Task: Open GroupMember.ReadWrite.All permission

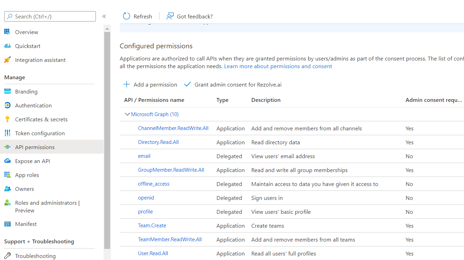Action: pos(171,170)
